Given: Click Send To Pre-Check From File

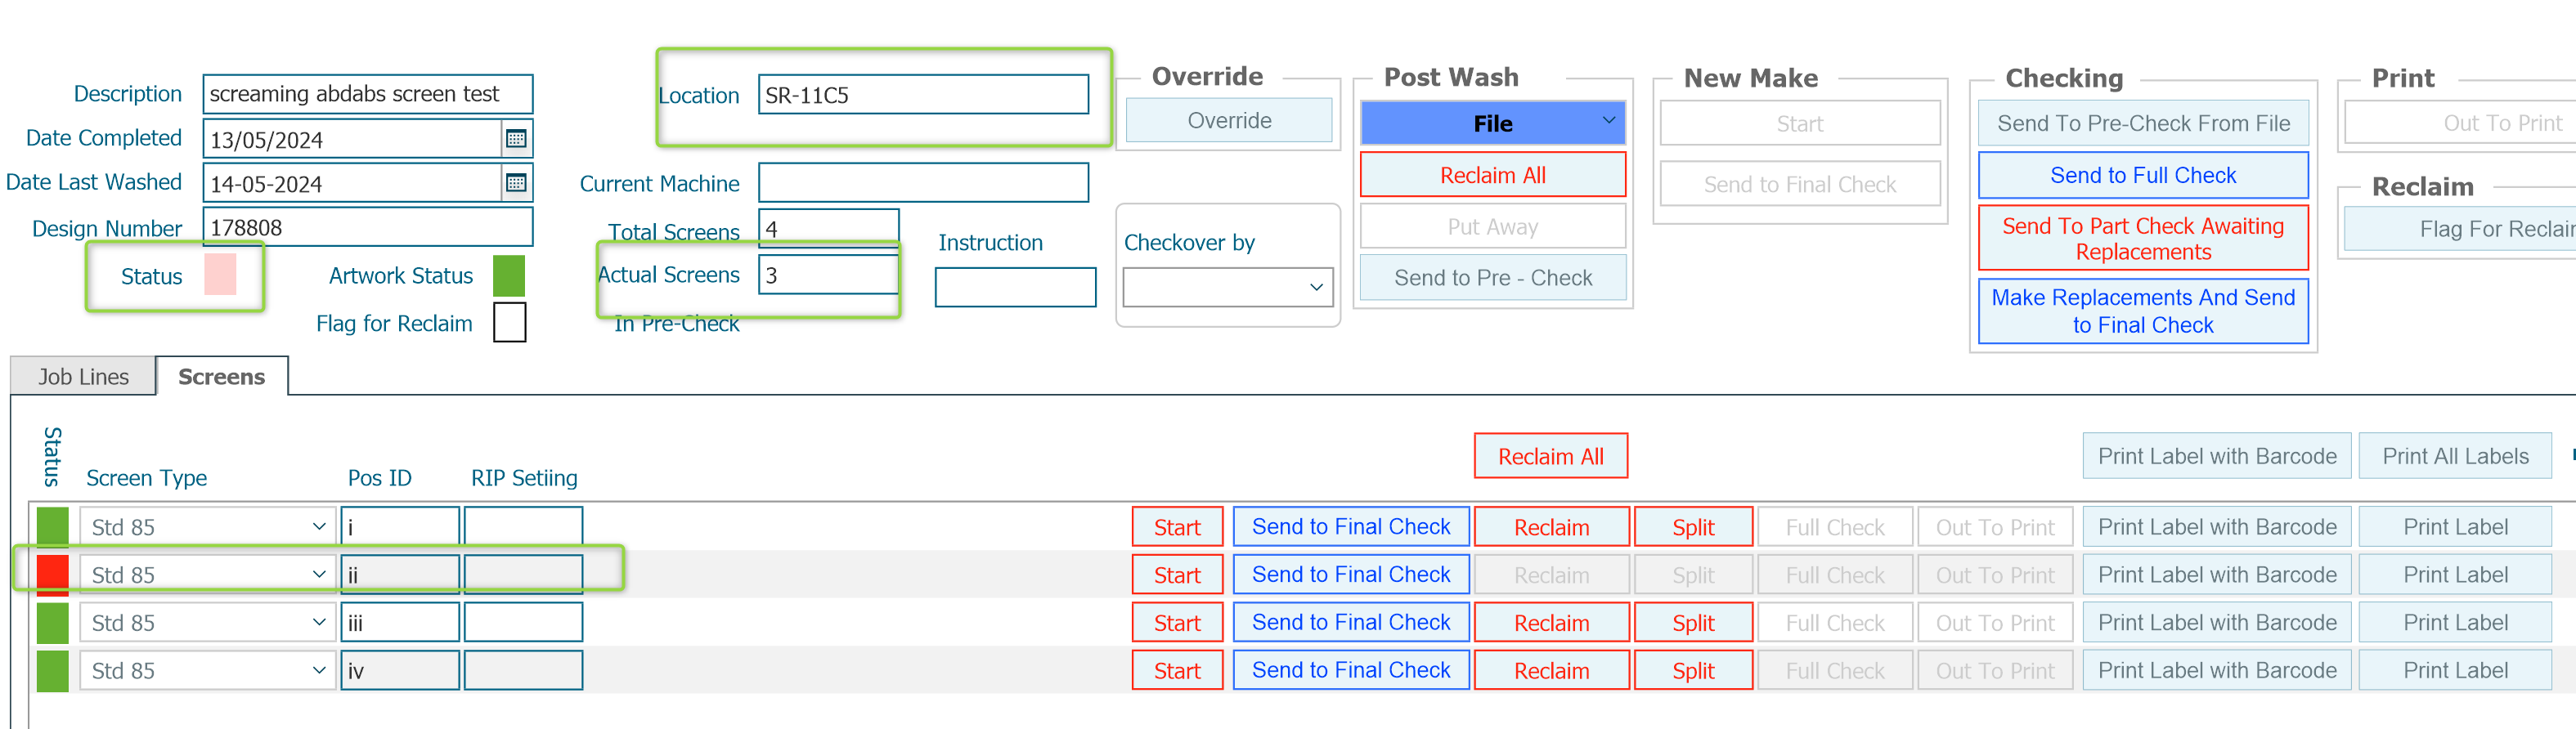Looking at the screenshot, I should coord(2143,123).
